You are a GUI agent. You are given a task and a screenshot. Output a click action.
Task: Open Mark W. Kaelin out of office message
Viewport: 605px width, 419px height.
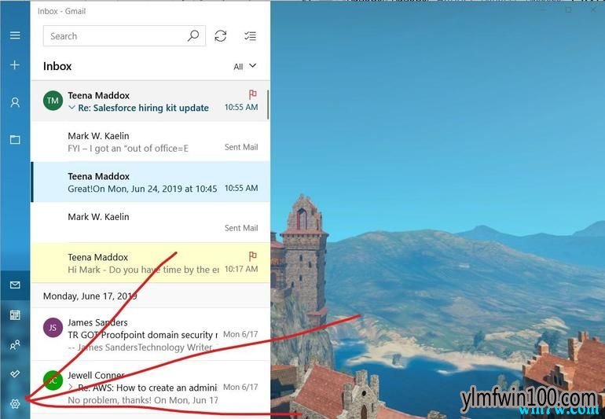(x=150, y=142)
